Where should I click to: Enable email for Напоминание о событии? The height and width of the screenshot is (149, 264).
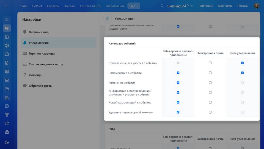click(210, 73)
